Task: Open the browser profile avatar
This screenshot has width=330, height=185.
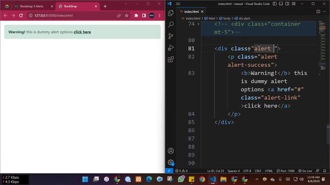Action: (x=152, y=15)
